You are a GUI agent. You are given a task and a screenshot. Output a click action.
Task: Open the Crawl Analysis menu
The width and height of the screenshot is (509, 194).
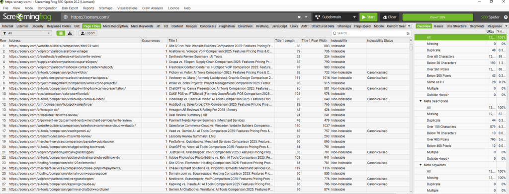(x=153, y=8)
